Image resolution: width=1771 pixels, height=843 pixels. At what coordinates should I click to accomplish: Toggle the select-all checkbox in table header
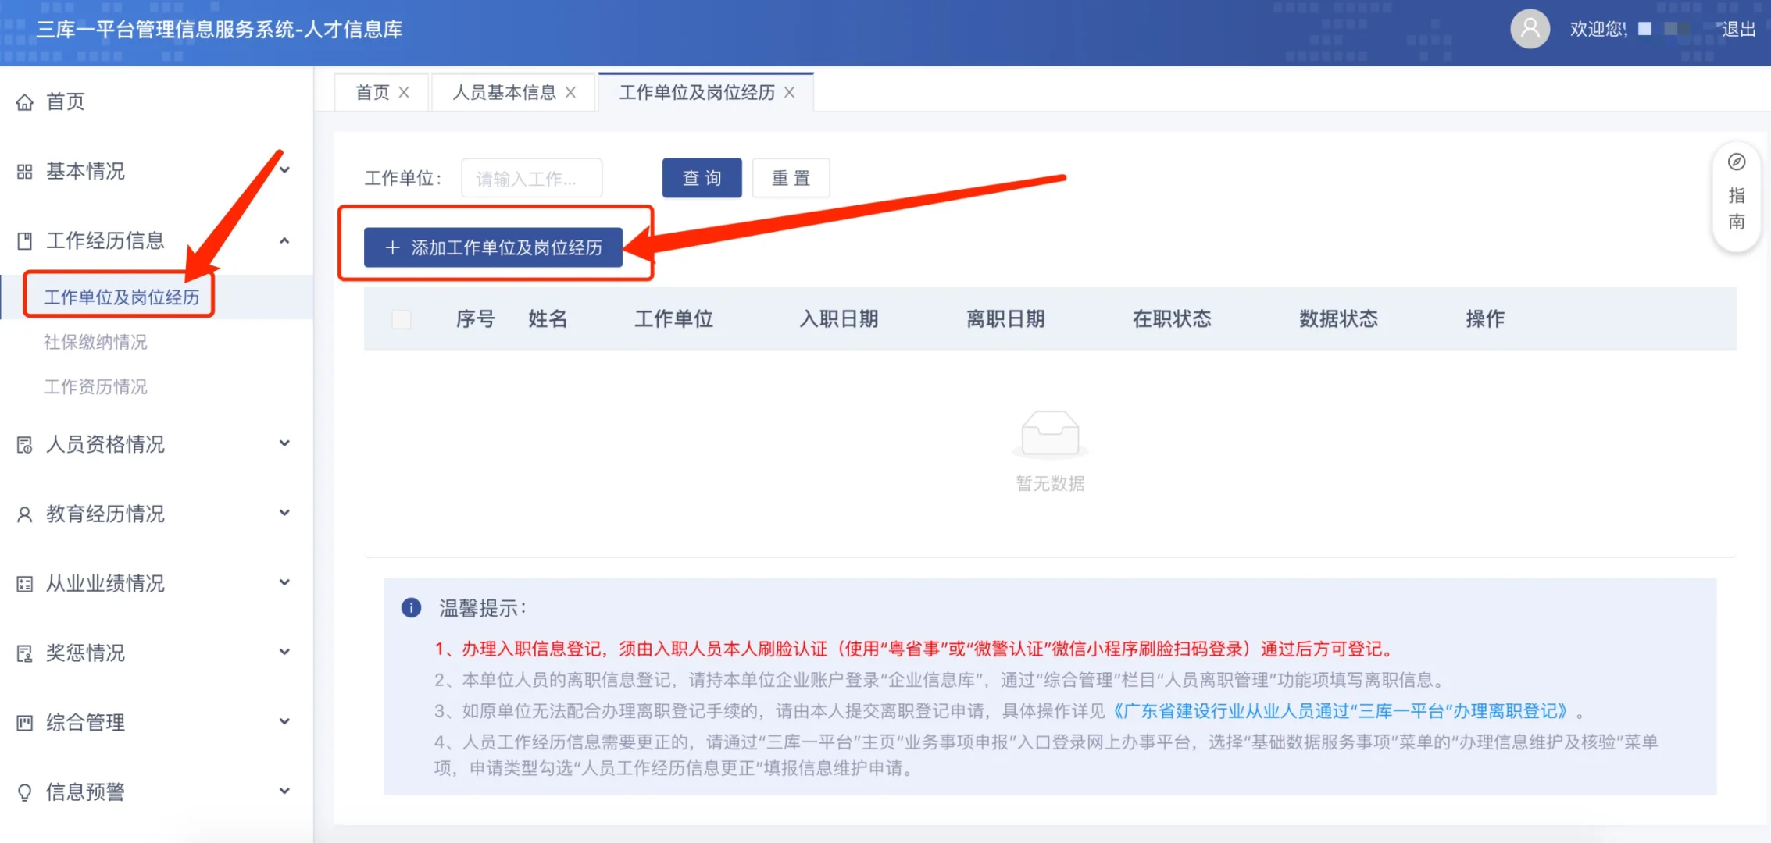(402, 319)
